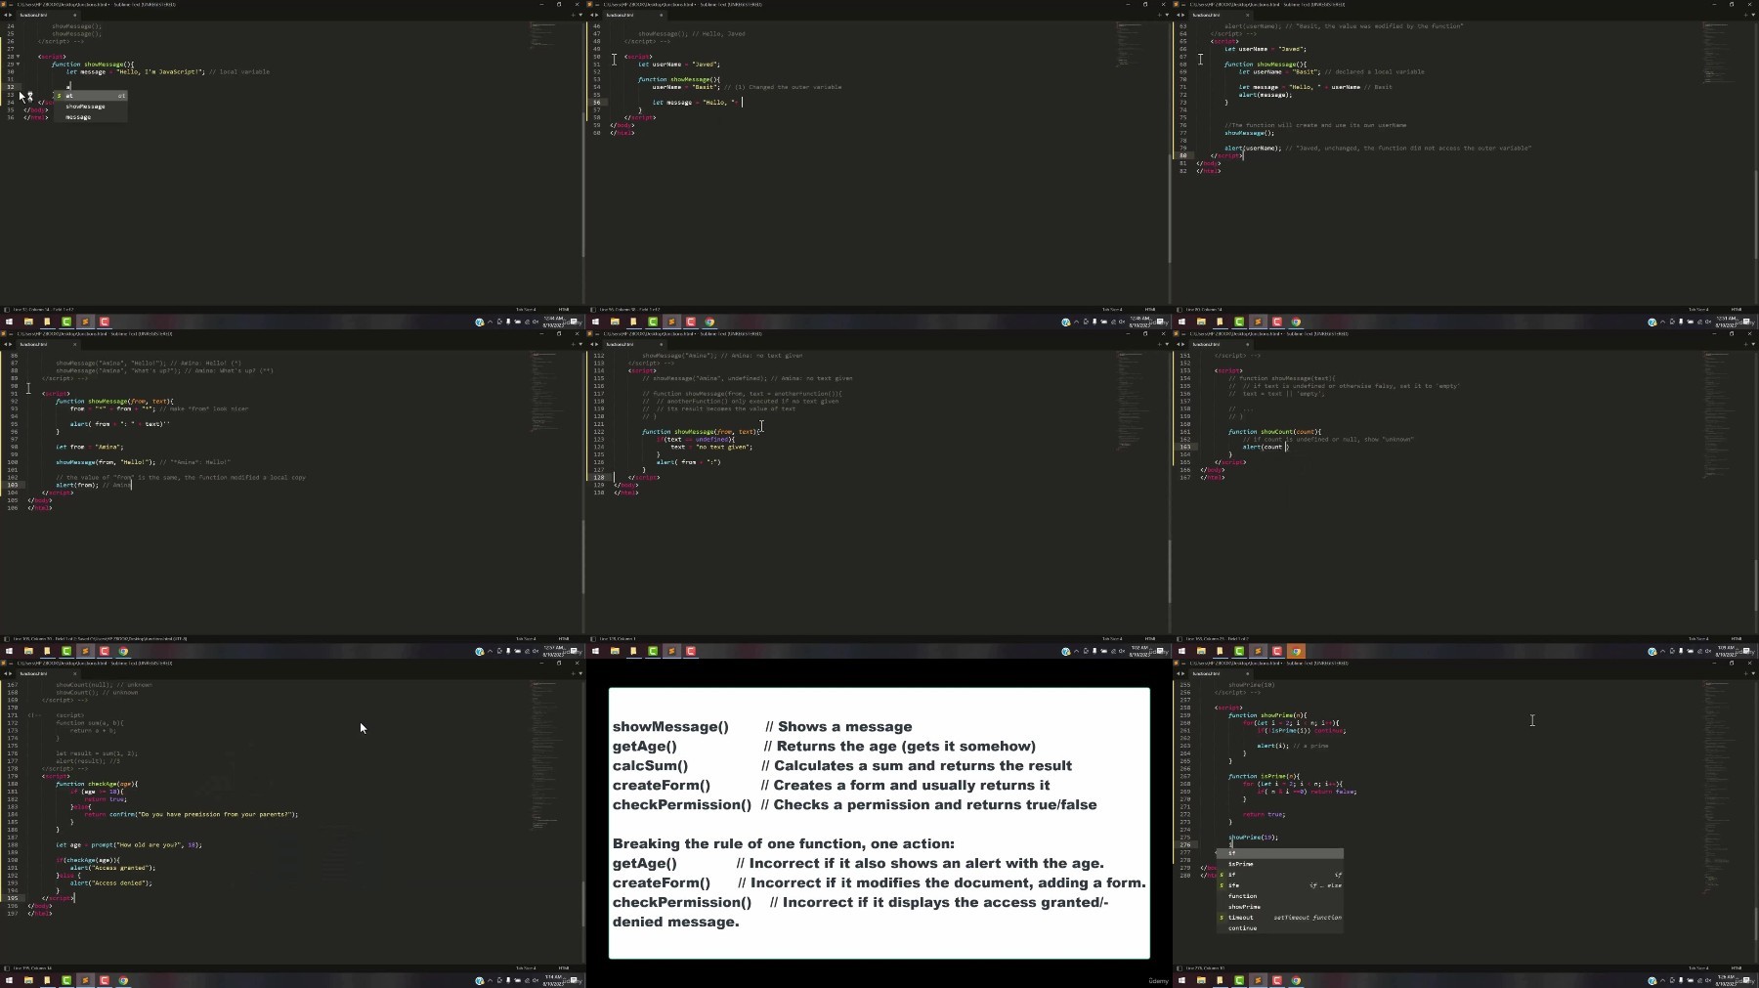
Task: Click 'function checkAge(age){' line in checkAge frame
Action: (x=97, y=784)
